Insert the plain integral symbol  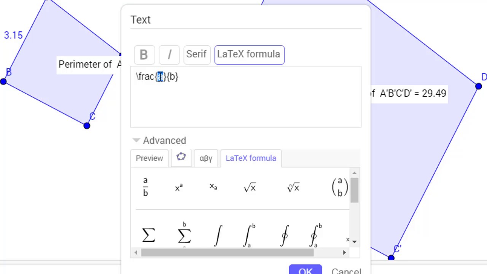(x=218, y=235)
